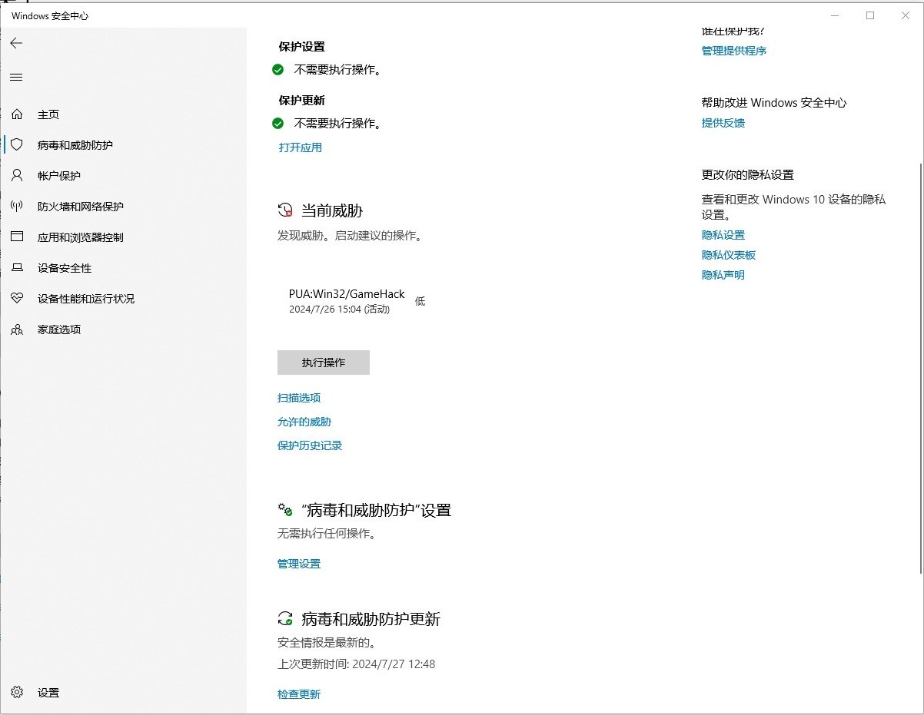Click the refresh icon next to 病毒和威胁防护更新
Viewport: 924px width, 715px height.
(x=285, y=619)
